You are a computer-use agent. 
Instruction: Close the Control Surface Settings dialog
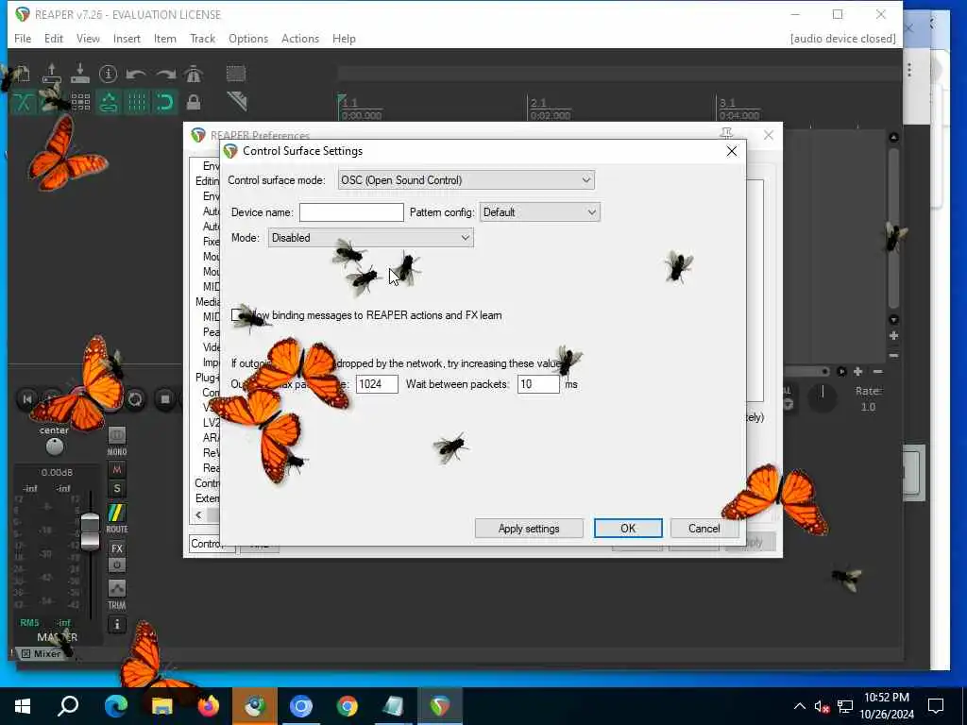(x=732, y=151)
